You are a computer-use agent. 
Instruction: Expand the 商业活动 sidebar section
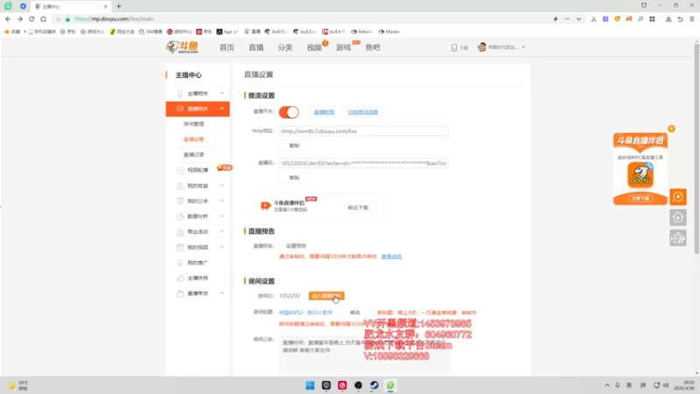(221, 232)
